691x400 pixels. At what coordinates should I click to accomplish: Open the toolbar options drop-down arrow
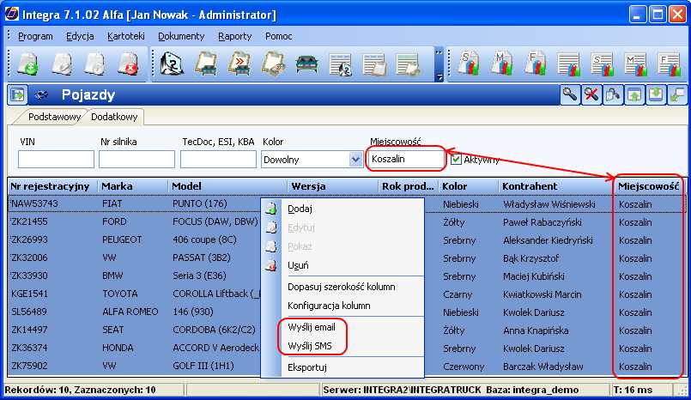point(439,76)
